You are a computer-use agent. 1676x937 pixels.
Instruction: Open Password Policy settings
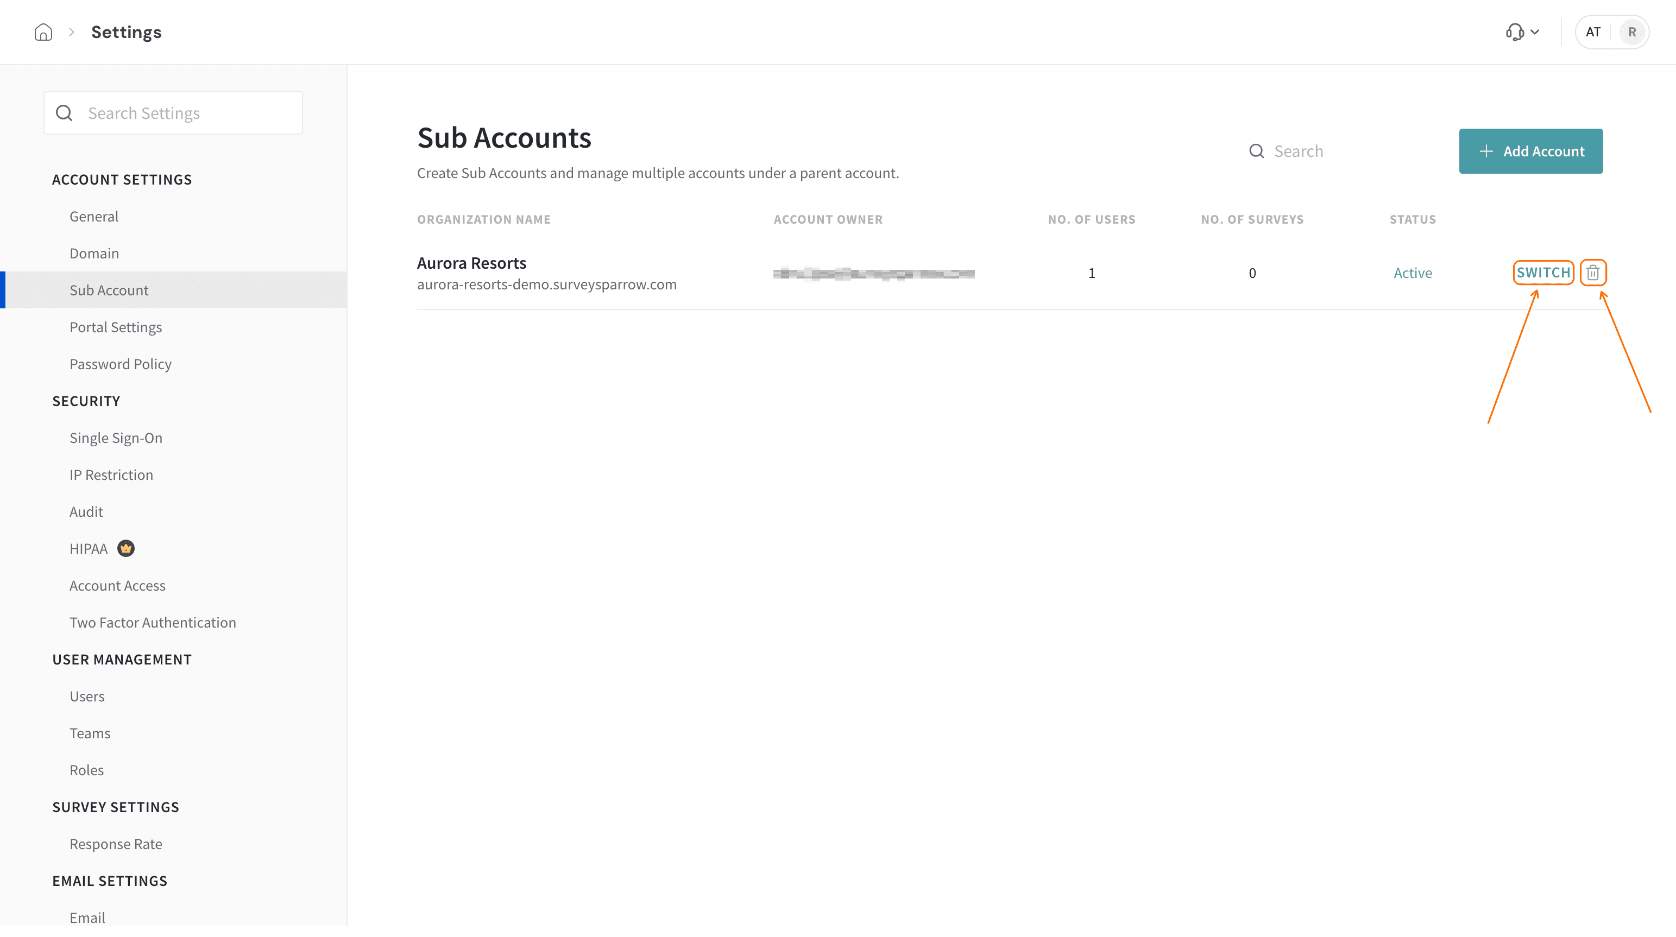point(121,364)
